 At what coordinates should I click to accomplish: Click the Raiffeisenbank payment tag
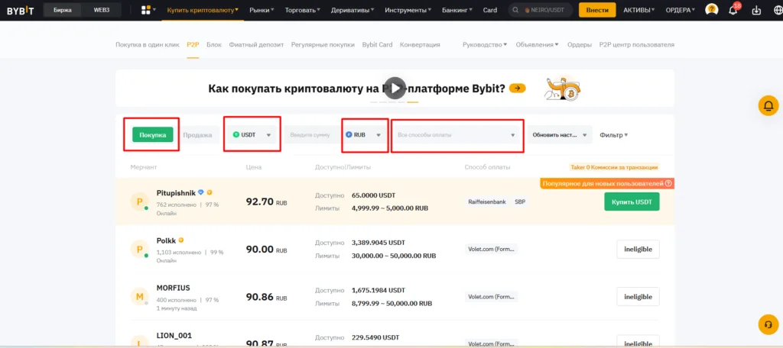pos(487,202)
